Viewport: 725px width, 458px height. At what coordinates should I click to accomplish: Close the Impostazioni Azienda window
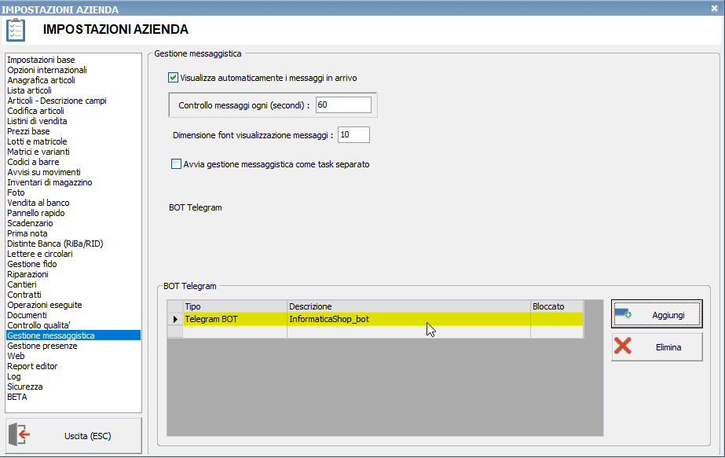click(715, 9)
